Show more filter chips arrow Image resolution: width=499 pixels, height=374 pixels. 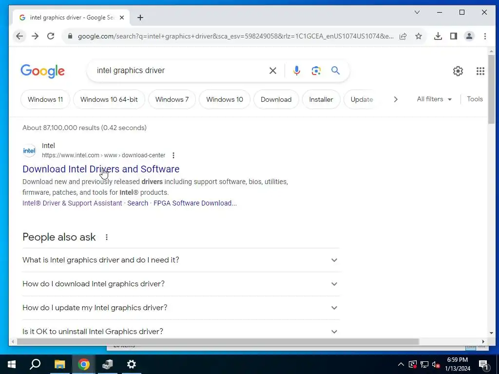pos(396,99)
